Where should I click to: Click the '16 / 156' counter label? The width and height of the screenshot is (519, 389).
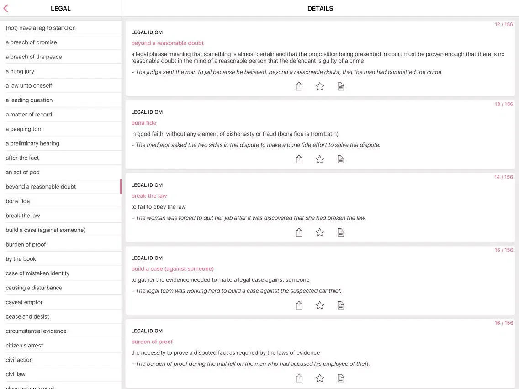(x=503, y=323)
